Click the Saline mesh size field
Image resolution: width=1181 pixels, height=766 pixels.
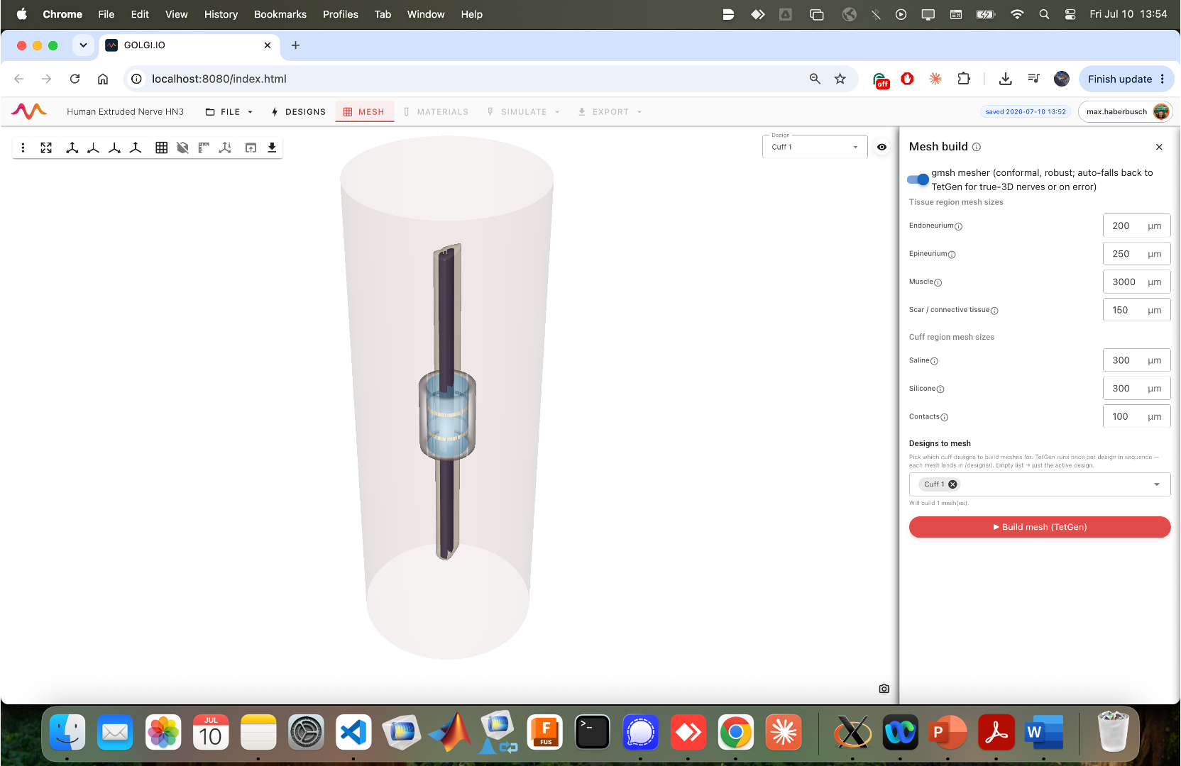pyautogui.click(x=1136, y=360)
